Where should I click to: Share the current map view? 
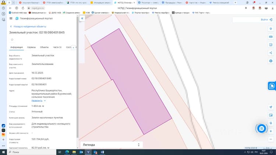pyautogui.click(x=271, y=53)
